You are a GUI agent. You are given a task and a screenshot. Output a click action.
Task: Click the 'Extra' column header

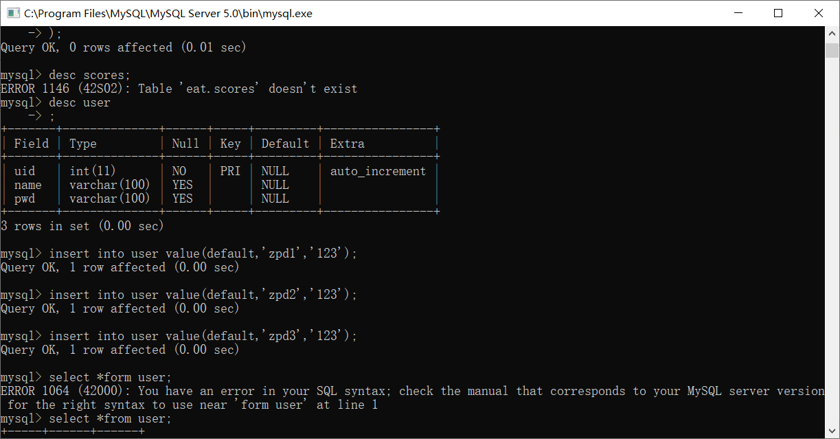click(348, 144)
